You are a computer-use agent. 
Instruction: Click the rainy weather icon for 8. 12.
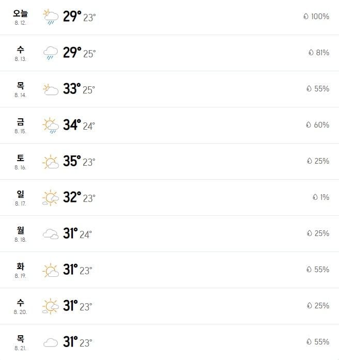(51, 17)
